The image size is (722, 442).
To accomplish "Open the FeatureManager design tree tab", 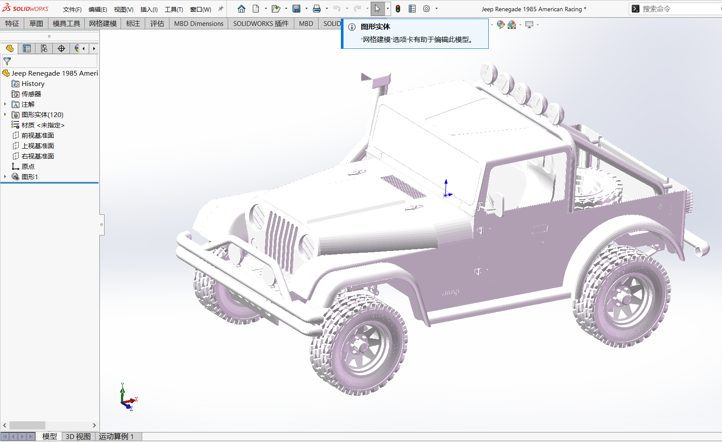I will [x=10, y=48].
